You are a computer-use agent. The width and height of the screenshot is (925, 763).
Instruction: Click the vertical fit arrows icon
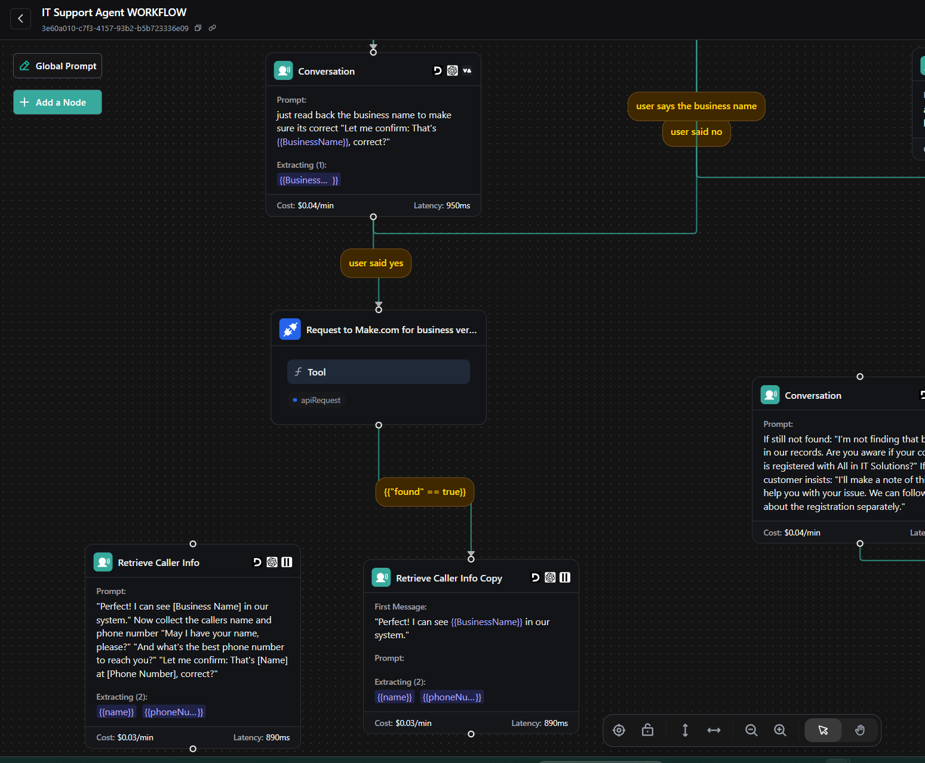click(684, 730)
